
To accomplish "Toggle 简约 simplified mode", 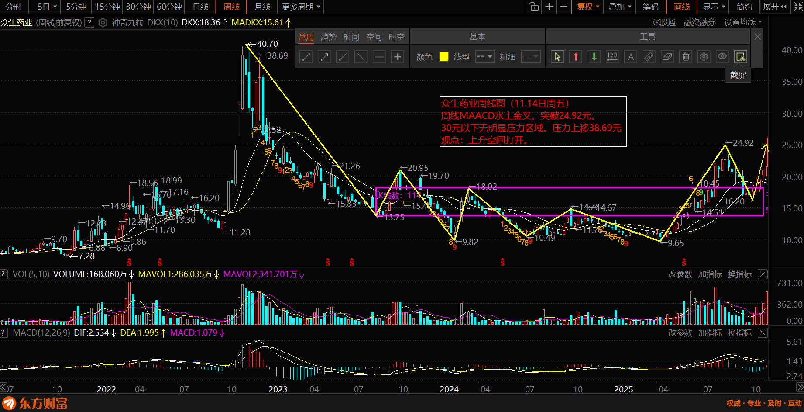I will click(x=744, y=7).
